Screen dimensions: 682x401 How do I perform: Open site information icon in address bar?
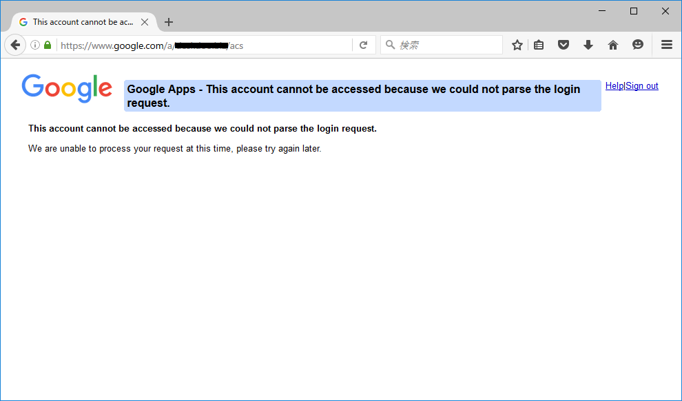[35, 45]
